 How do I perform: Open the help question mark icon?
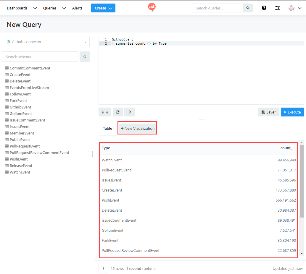pyautogui.click(x=264, y=8)
